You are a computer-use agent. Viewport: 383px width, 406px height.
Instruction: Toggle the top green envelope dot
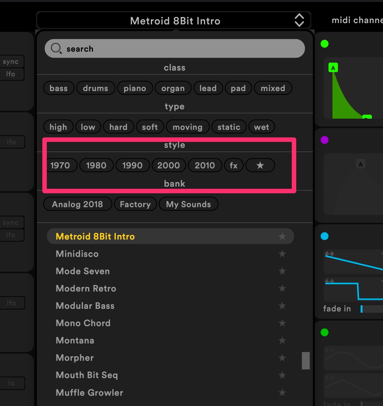324,44
